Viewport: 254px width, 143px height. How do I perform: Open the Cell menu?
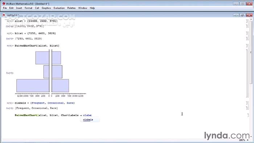coord(37,8)
